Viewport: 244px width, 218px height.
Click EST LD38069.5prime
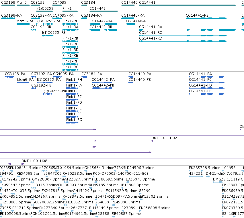tap(109, 179)
